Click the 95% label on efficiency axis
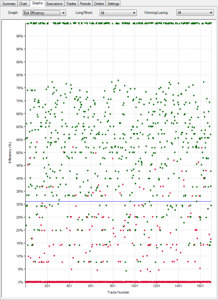Screen dimensions: 218x300 coord(20,36)
